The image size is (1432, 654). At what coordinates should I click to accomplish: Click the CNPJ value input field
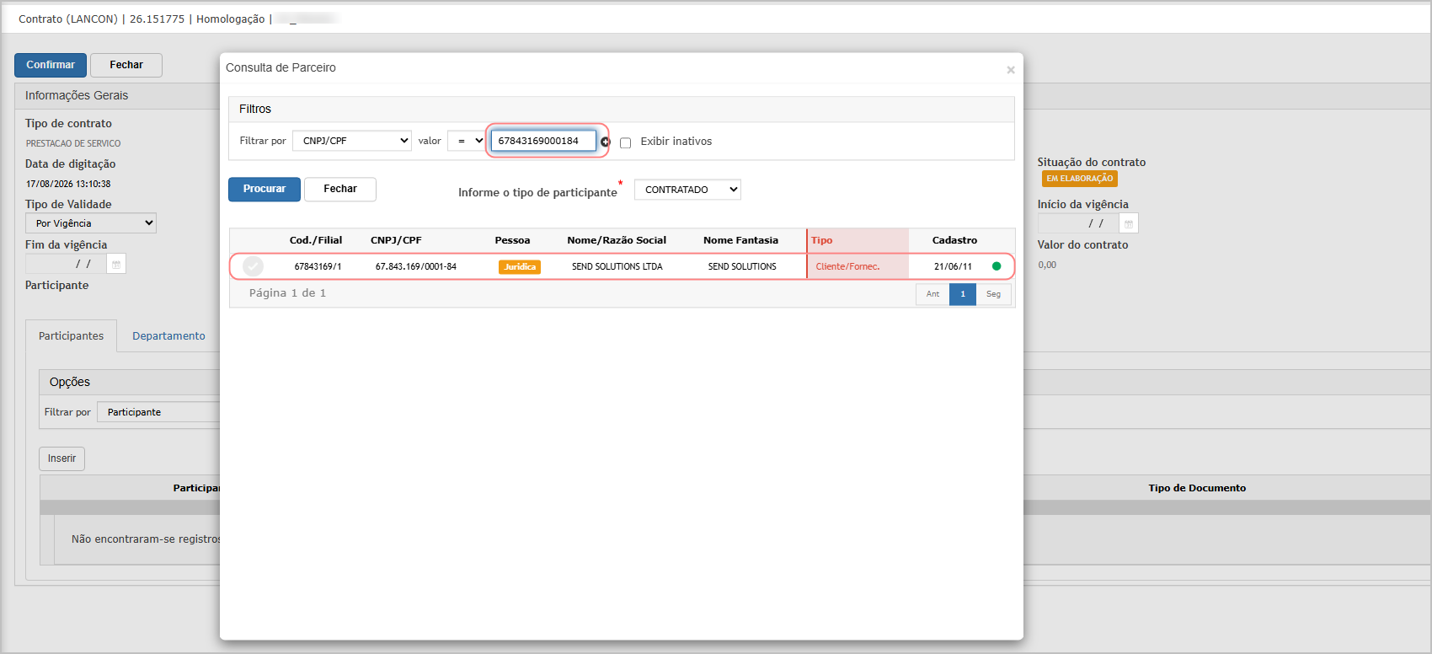tap(543, 141)
